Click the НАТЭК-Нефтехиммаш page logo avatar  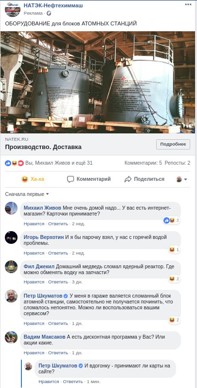pos(13,9)
